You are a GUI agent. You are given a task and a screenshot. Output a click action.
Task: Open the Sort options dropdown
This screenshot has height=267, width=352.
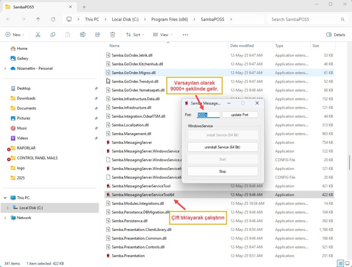click(x=135, y=35)
